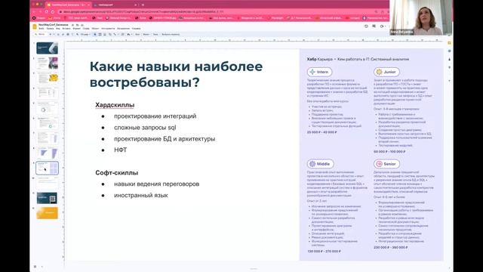Open the Инструменты menu
The width and height of the screenshot is (483, 272).
(108, 29)
